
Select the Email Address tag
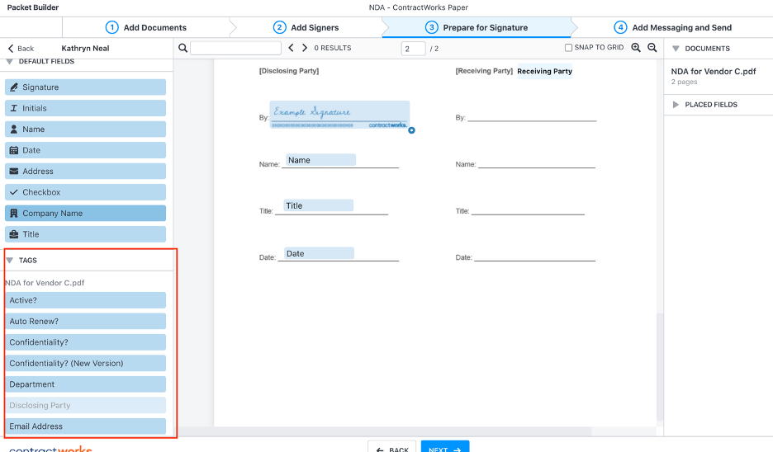85,426
